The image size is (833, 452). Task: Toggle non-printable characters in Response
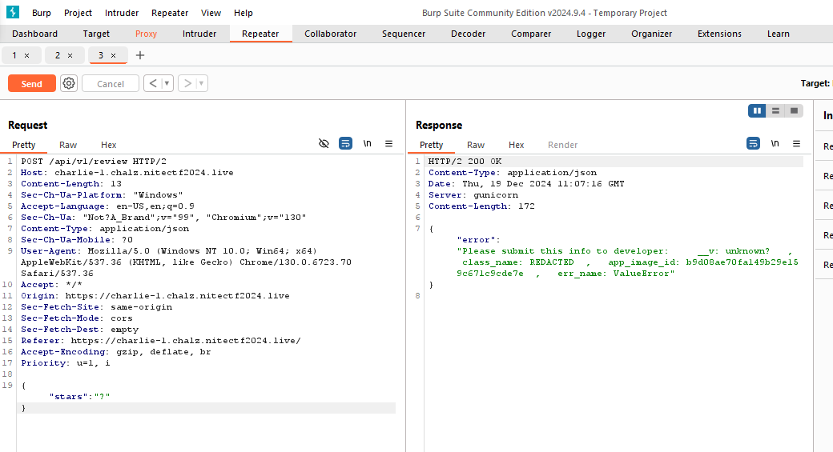(x=775, y=144)
